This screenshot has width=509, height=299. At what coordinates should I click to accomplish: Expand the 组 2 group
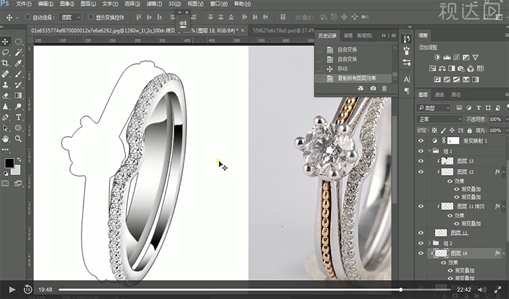point(430,243)
